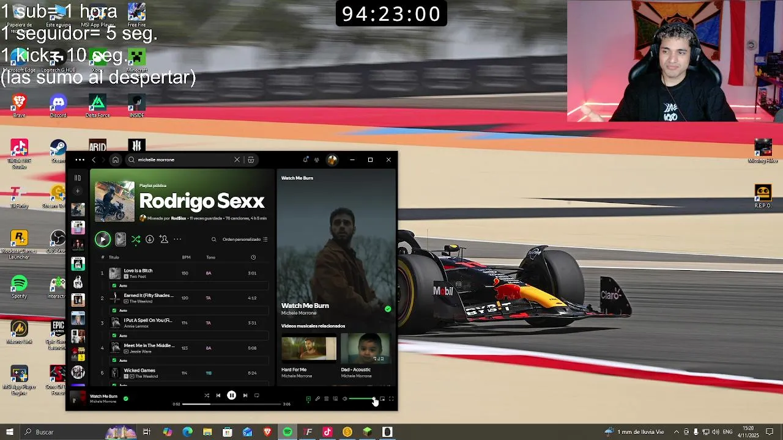The image size is (783, 440).
Task: Open the lyrics microphone icon
Action: click(317, 399)
